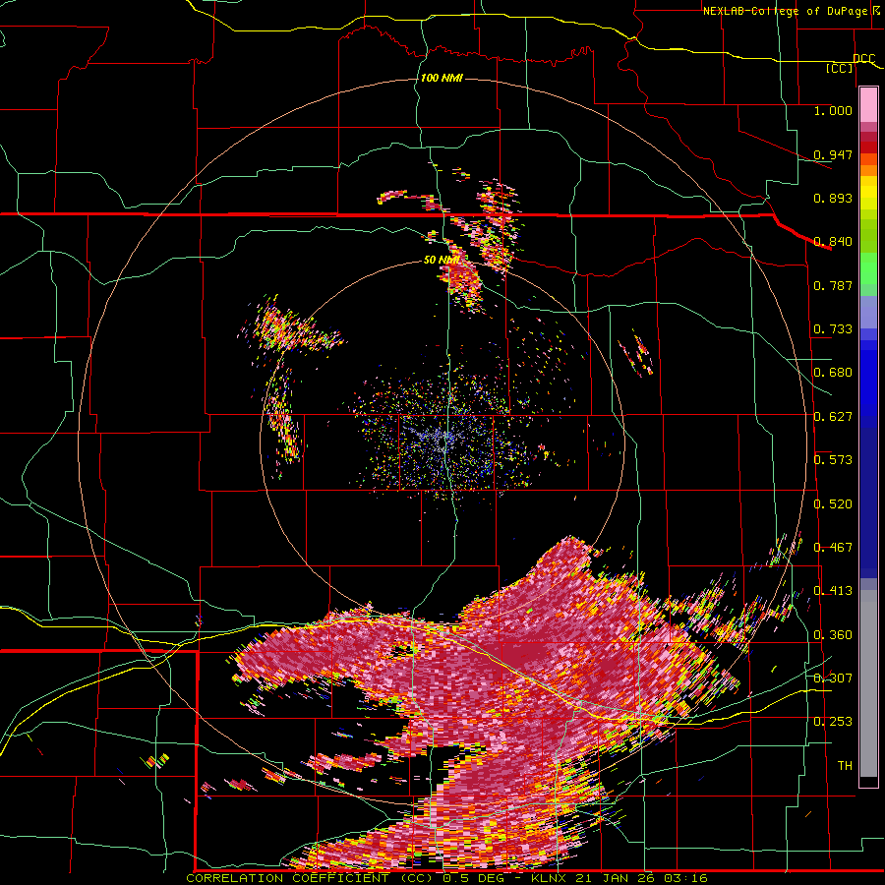
Task: Select the 0.947 scale value
Action: pyautogui.click(x=833, y=154)
